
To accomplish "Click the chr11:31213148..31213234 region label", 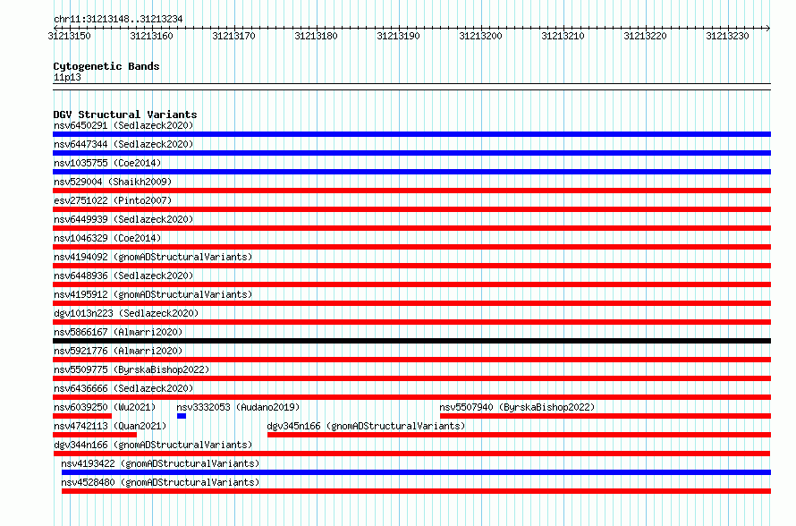I will coord(118,20).
